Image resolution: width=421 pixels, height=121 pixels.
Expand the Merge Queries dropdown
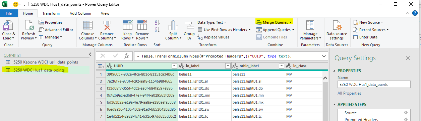coord(290,22)
